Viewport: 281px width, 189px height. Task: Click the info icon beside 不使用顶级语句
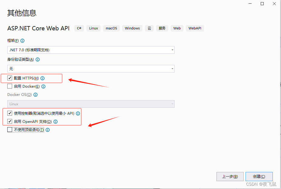click(x=48, y=130)
